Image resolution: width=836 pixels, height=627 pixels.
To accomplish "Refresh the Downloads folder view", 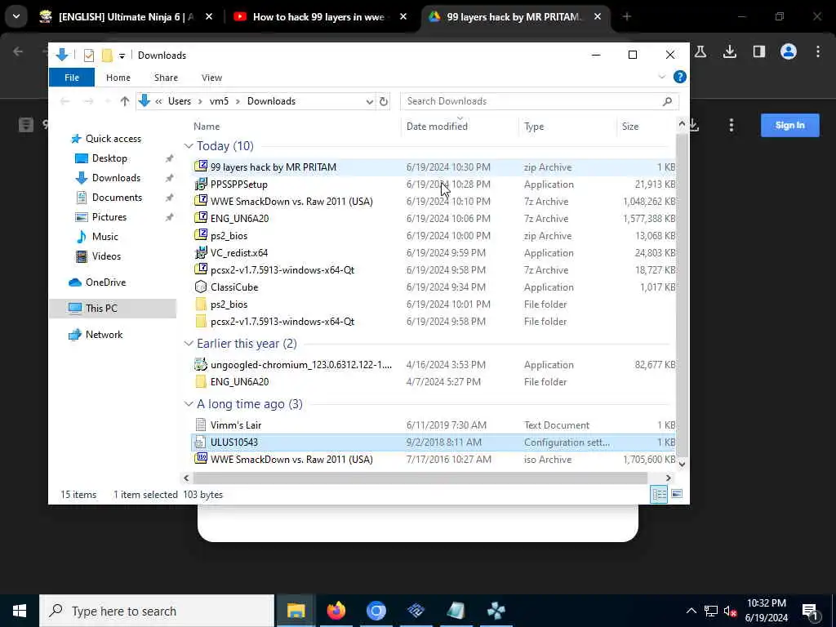I will click(384, 101).
